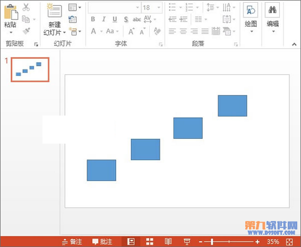Click the Reset slide icon
Image resolution: width=301 pixels, height=247 pixels.
[73, 19]
